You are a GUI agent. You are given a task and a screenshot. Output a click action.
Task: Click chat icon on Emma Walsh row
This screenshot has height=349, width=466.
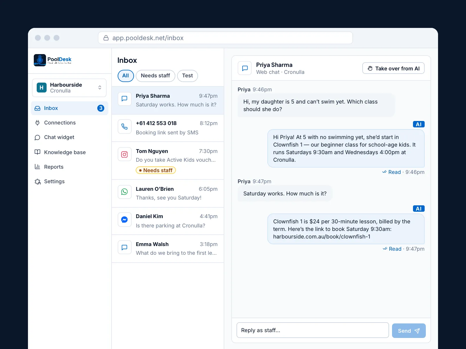coord(124,247)
